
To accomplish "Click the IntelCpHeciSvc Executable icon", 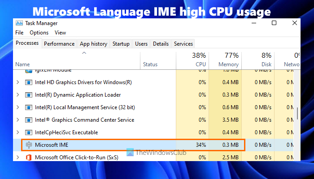I will coord(29,132).
